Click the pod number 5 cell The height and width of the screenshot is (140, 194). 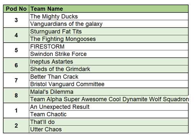(x=16, y=50)
